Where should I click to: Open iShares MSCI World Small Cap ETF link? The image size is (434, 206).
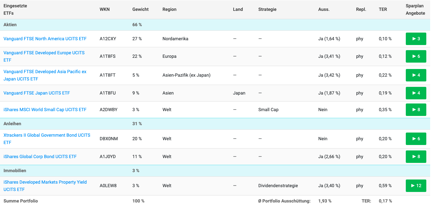click(x=45, y=110)
